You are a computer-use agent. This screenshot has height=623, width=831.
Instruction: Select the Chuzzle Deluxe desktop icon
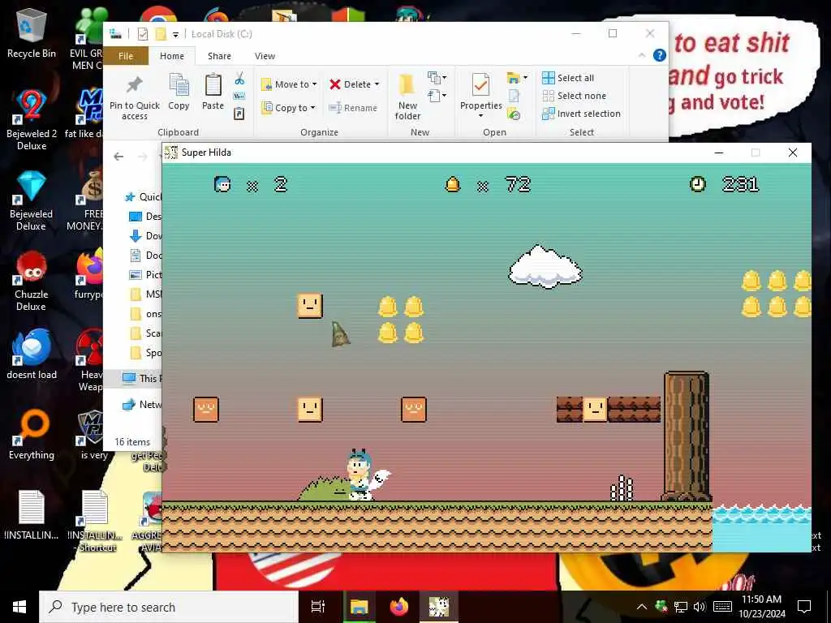[32, 281]
